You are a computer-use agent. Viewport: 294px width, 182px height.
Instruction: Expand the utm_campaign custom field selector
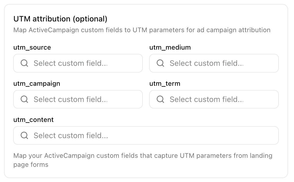[78, 99]
